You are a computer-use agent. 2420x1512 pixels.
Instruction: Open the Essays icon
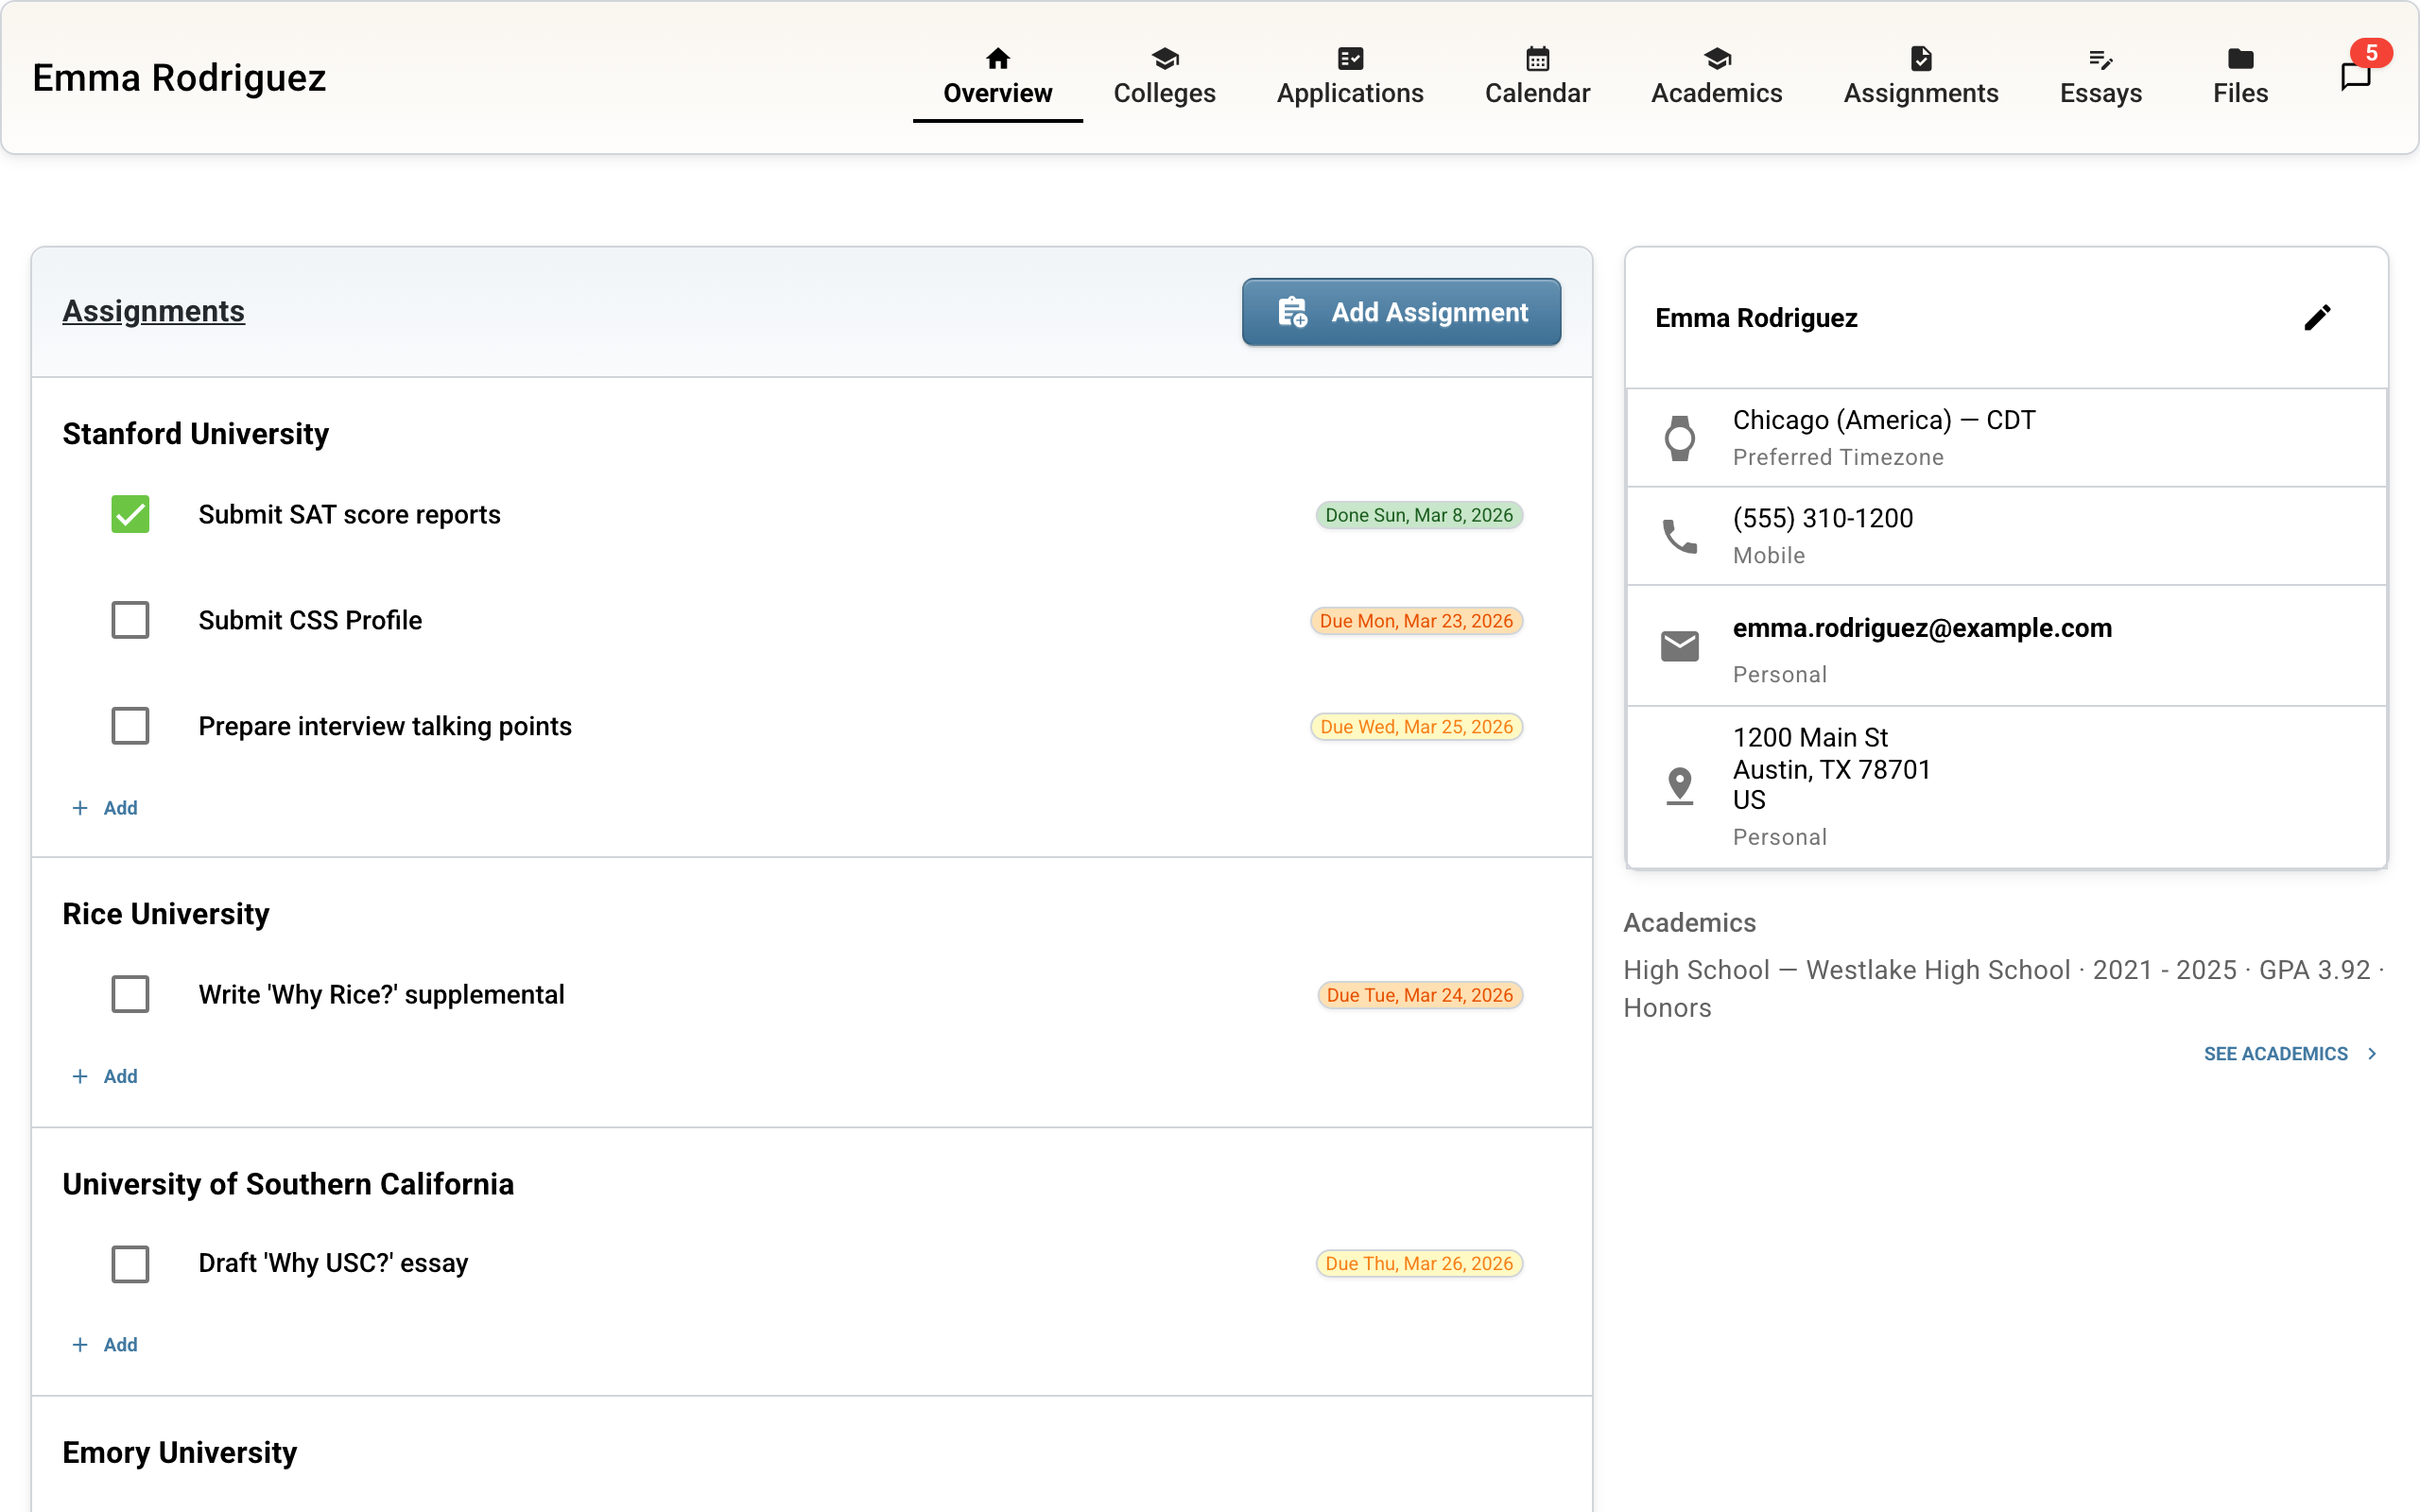(x=2101, y=58)
